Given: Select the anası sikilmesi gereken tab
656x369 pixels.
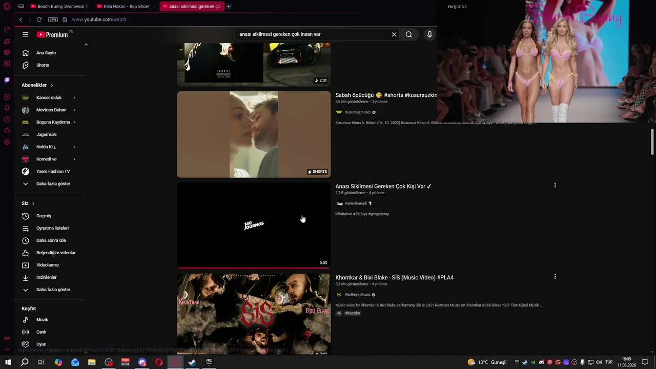Looking at the screenshot, I should point(192,6).
